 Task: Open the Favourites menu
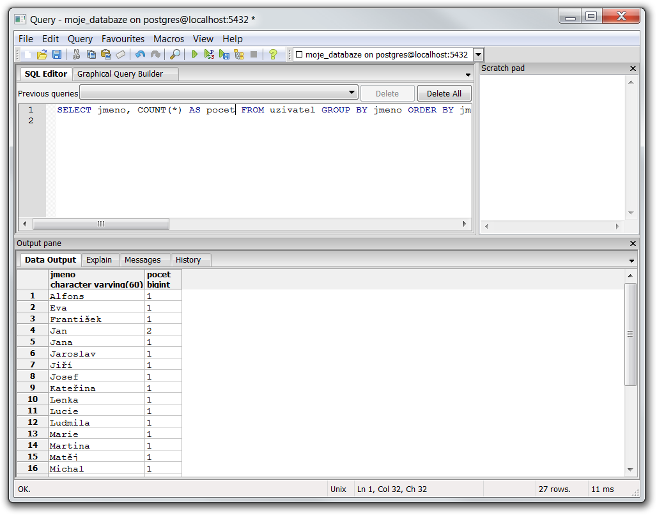[x=123, y=39]
